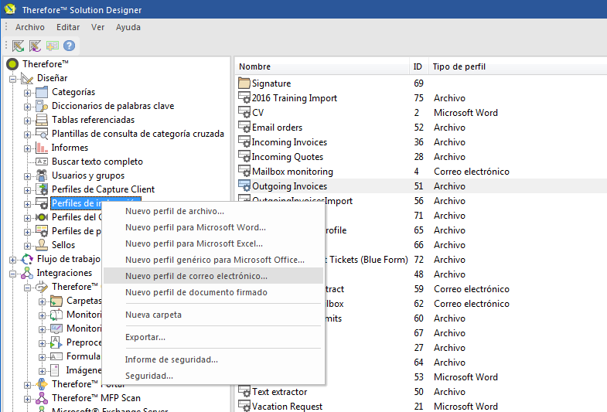The height and width of the screenshot is (412, 607).
Task: Click the Therefore root node icon
Action: click(12, 64)
